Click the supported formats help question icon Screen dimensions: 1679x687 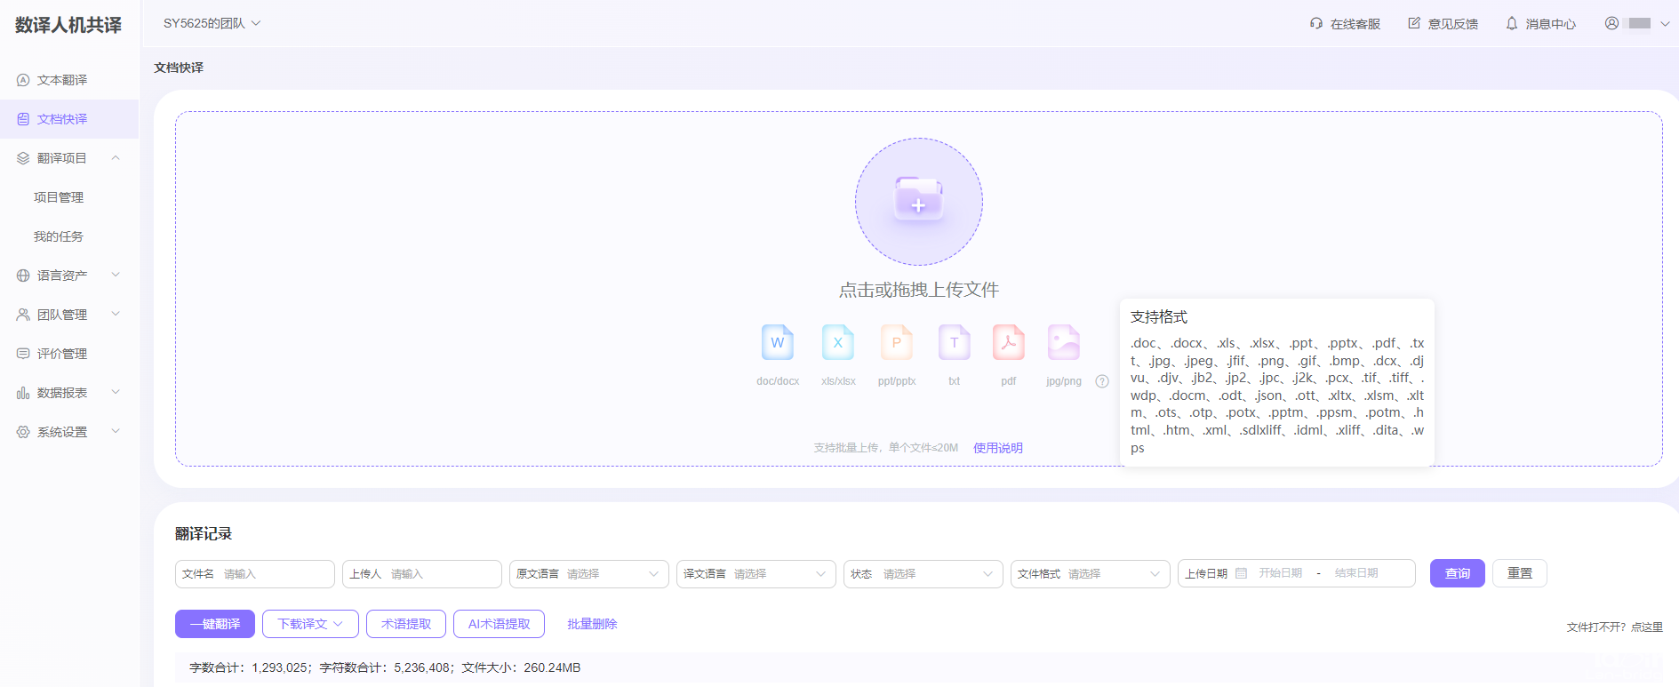(1102, 381)
